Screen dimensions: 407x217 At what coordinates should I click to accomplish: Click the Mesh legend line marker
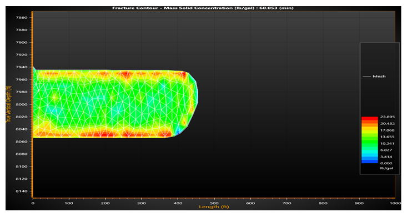click(366, 77)
